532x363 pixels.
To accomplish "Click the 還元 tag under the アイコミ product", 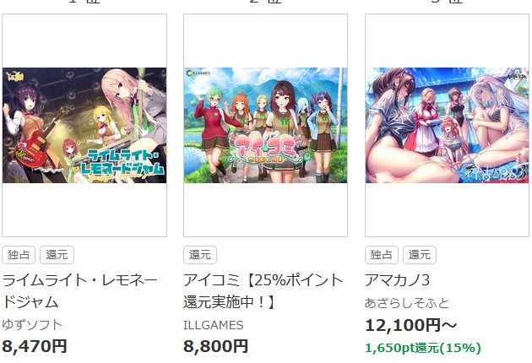I will [200, 255].
